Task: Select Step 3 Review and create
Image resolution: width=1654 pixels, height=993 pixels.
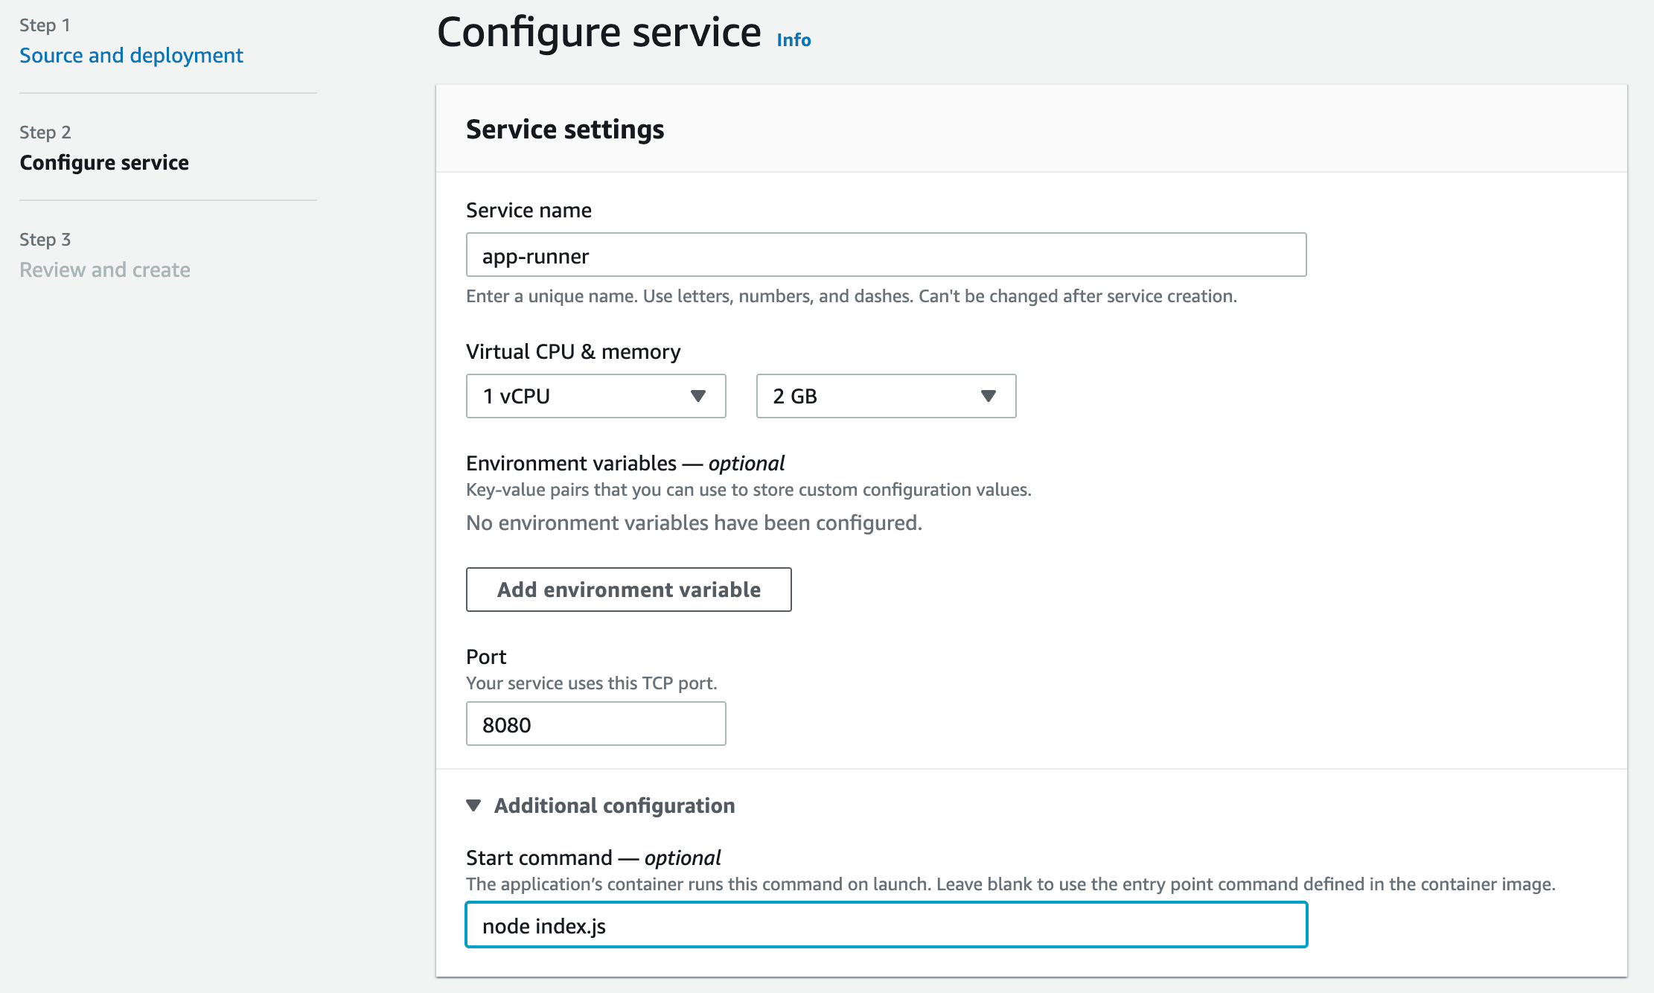Action: click(x=105, y=269)
